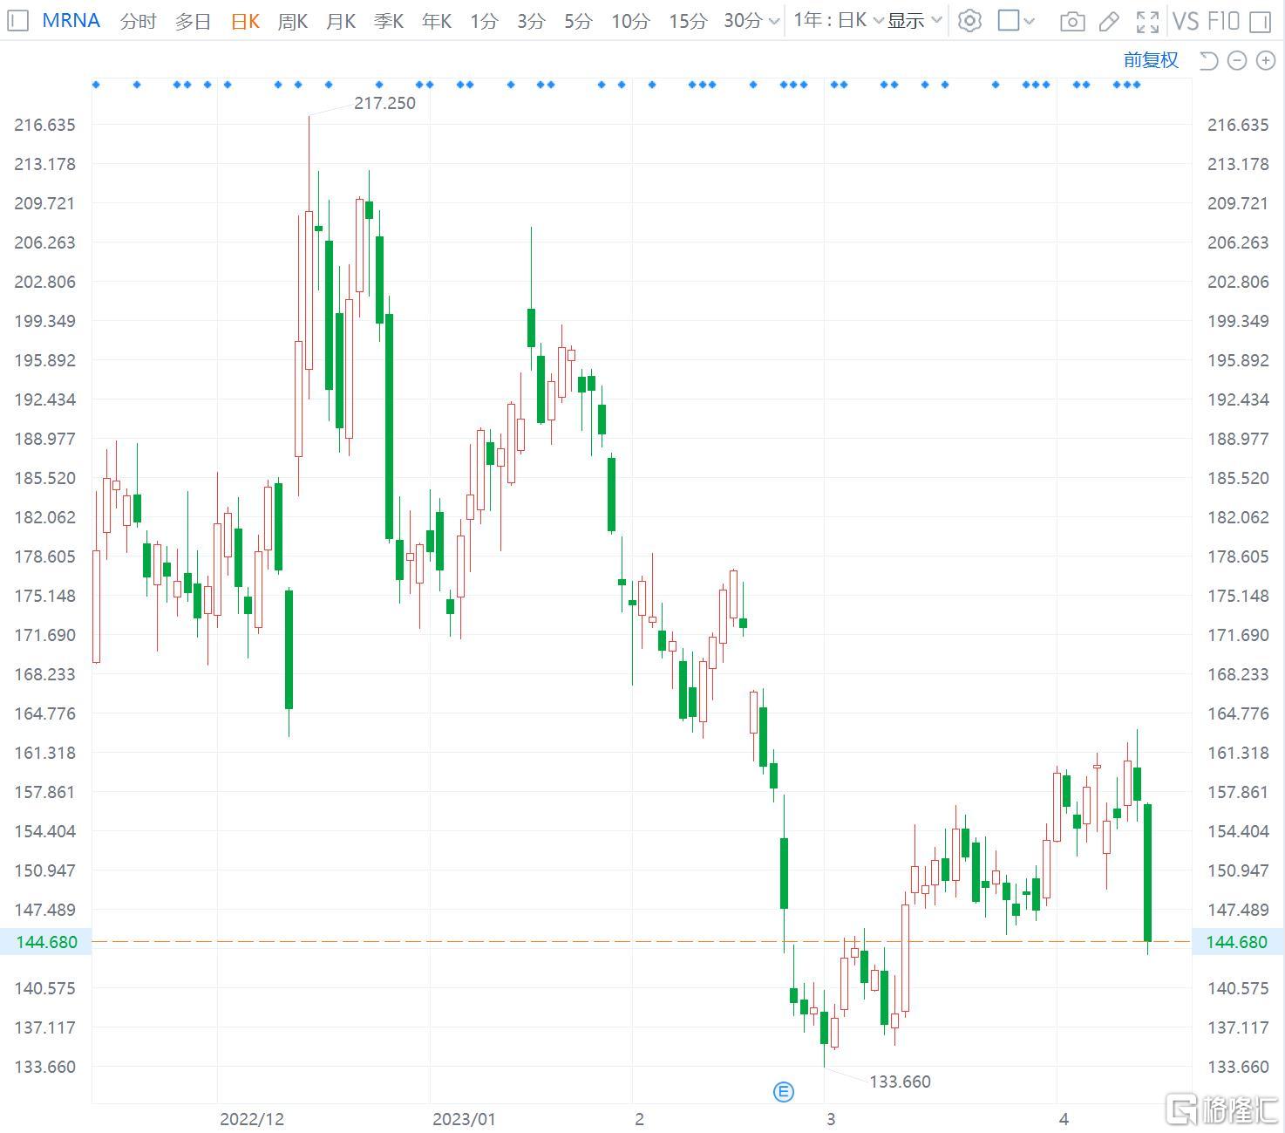1285x1133 pixels.
Task: Select the 年K yearly candlestick tab
Action: click(x=436, y=21)
